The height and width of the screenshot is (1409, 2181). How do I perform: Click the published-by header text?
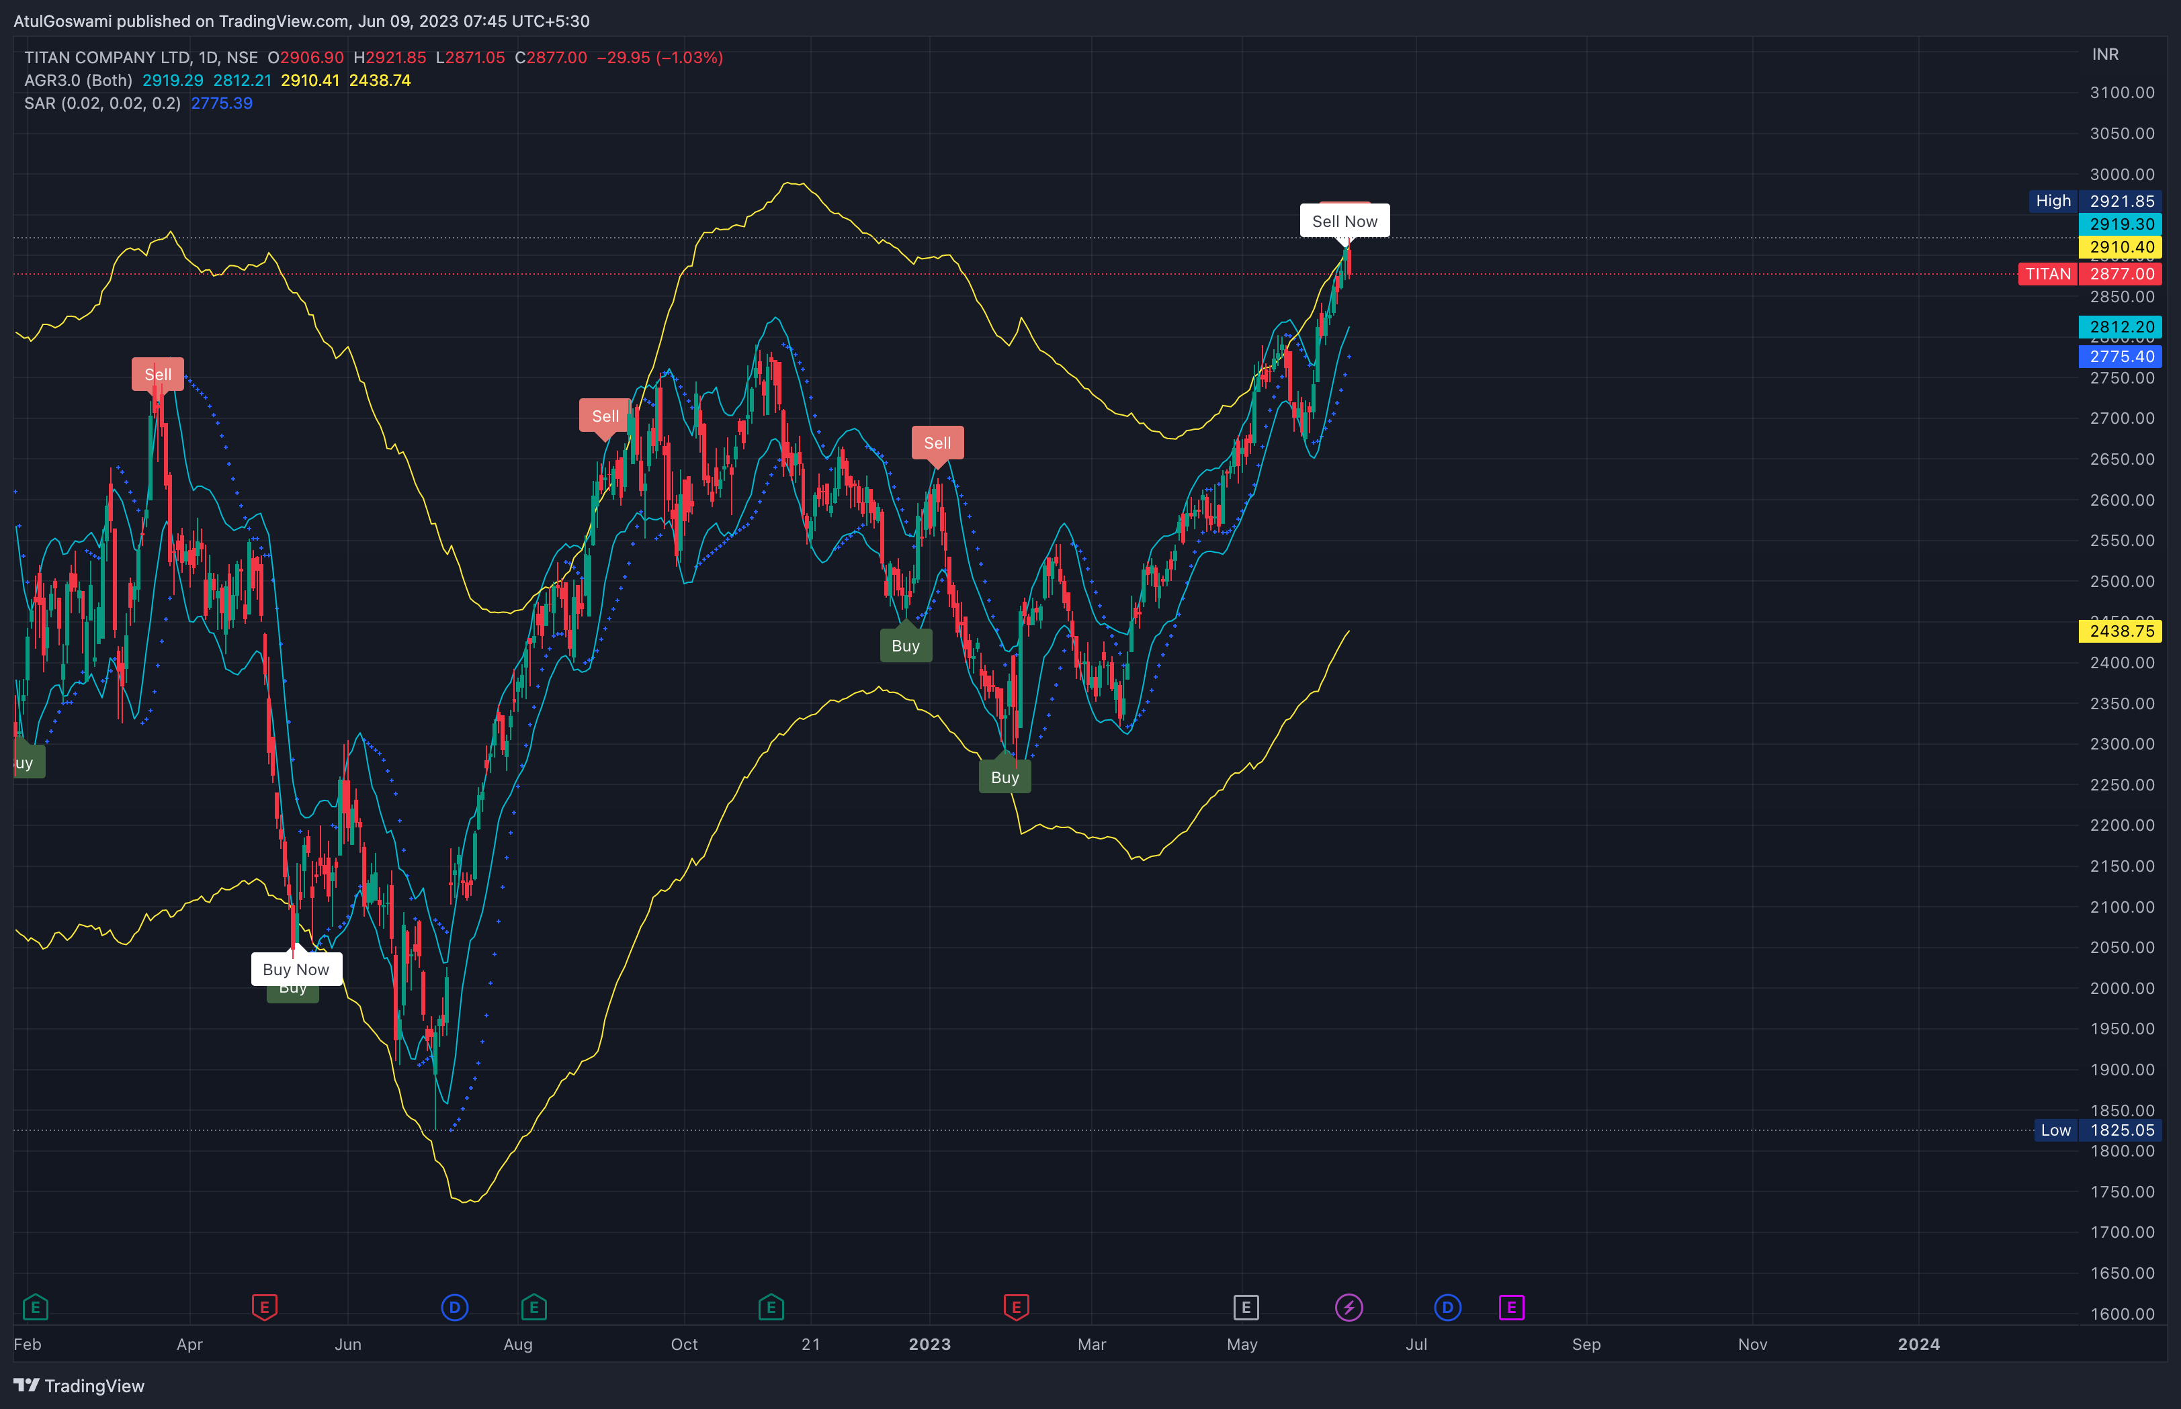click(x=301, y=20)
